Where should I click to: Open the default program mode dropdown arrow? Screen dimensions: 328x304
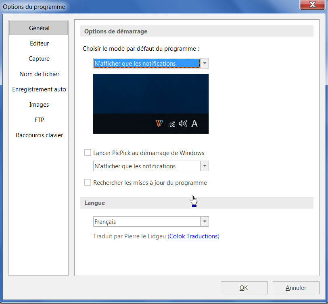(205, 63)
